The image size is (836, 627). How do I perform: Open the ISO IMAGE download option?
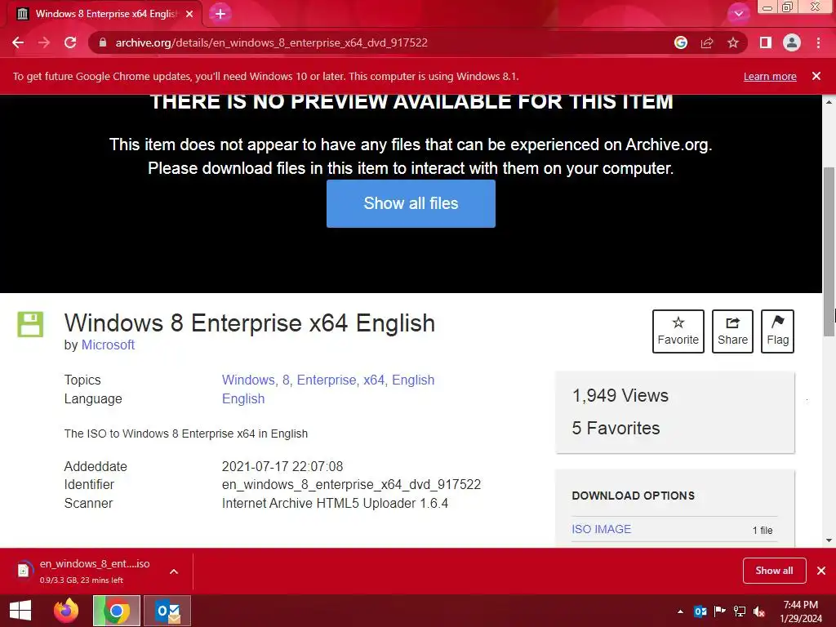point(601,529)
